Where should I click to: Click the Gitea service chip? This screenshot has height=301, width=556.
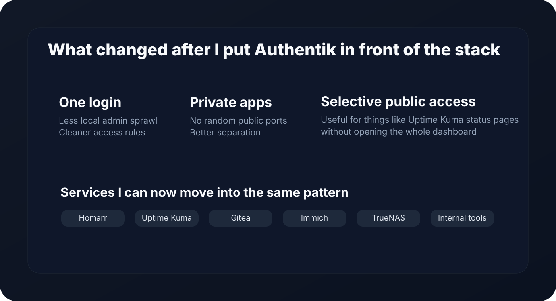click(x=241, y=218)
